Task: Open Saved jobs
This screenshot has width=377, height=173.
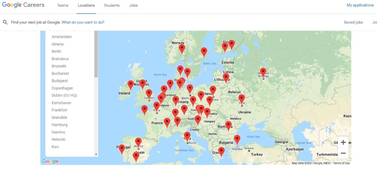Action: click(353, 22)
